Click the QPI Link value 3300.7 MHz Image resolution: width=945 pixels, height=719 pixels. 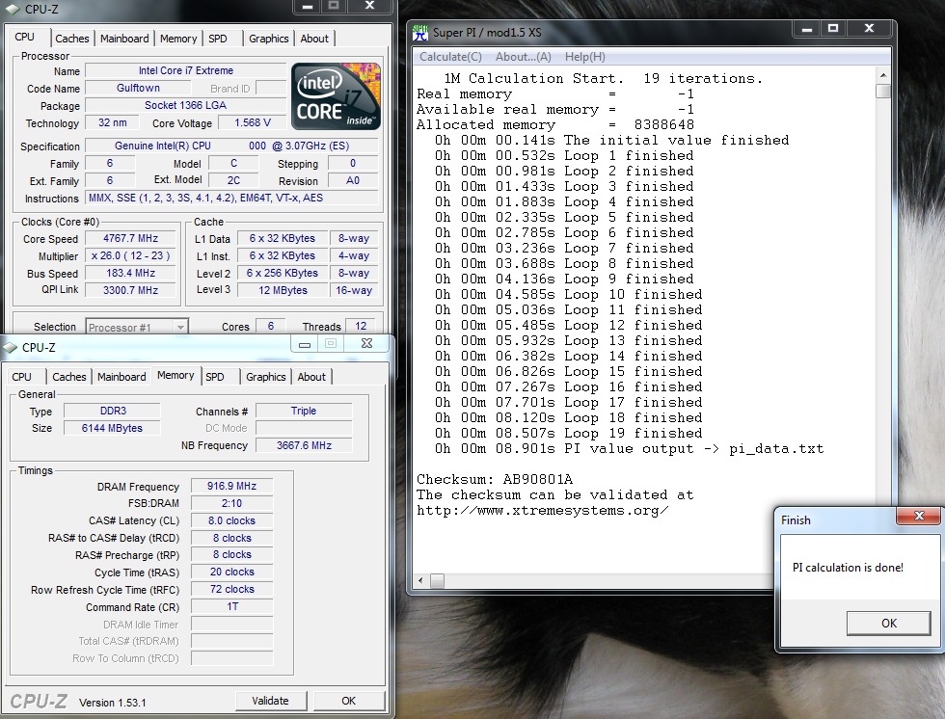(131, 290)
